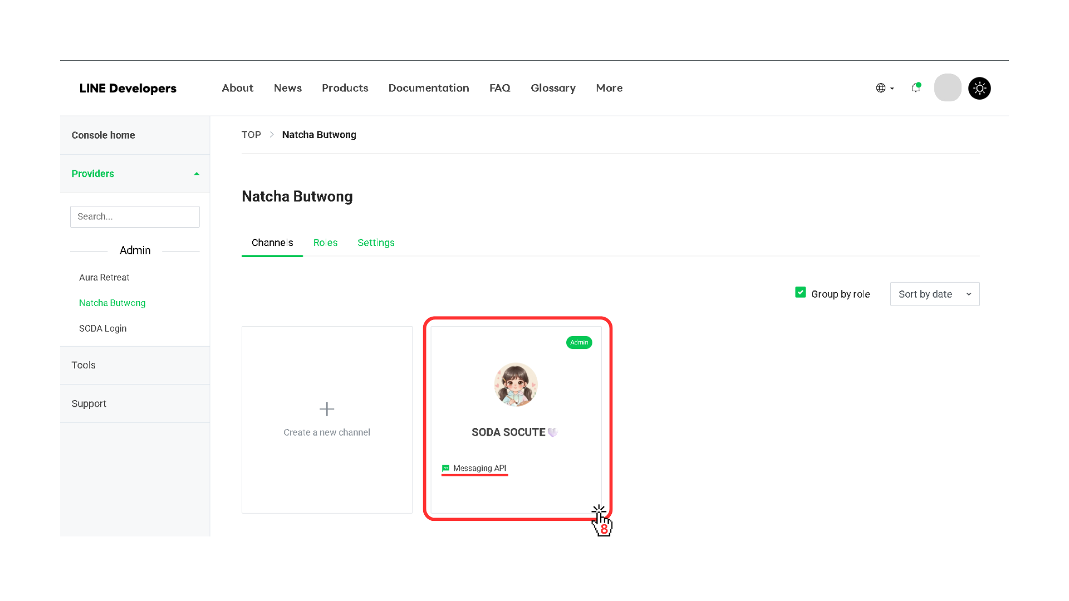1069x601 pixels.
Task: Select the Aura Retreat provider
Action: coord(104,277)
